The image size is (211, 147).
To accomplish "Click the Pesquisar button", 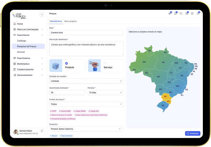I will coord(193,134).
